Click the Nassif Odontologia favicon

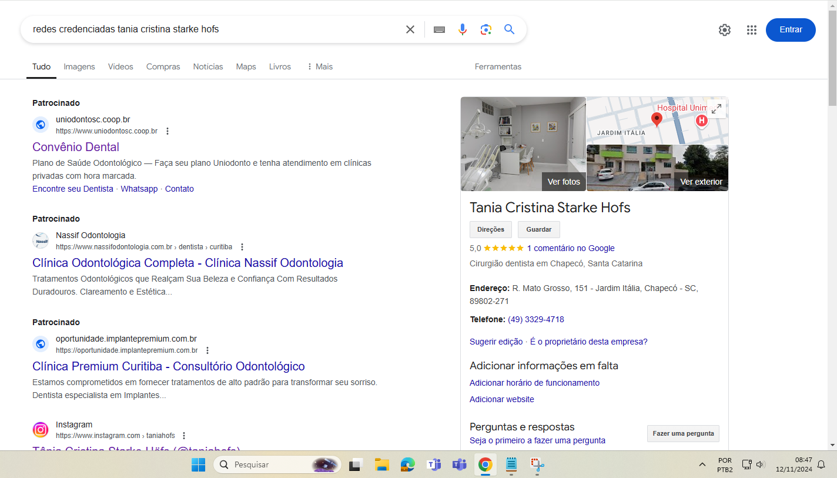(x=41, y=240)
